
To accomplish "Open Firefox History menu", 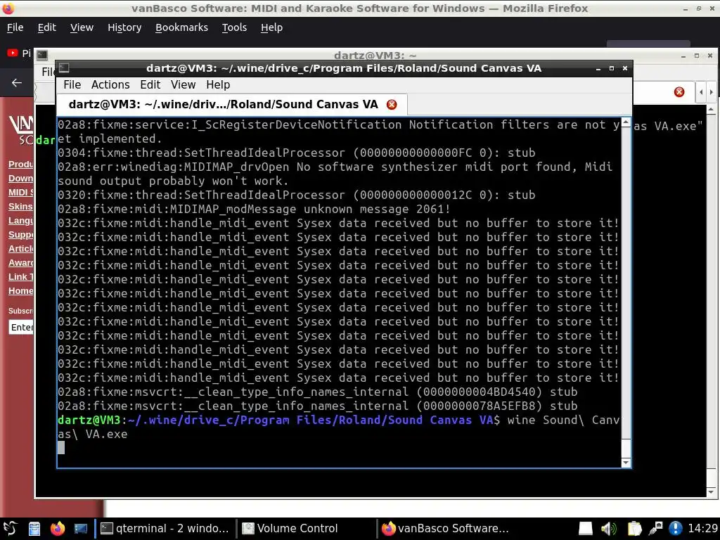I will [x=124, y=27].
